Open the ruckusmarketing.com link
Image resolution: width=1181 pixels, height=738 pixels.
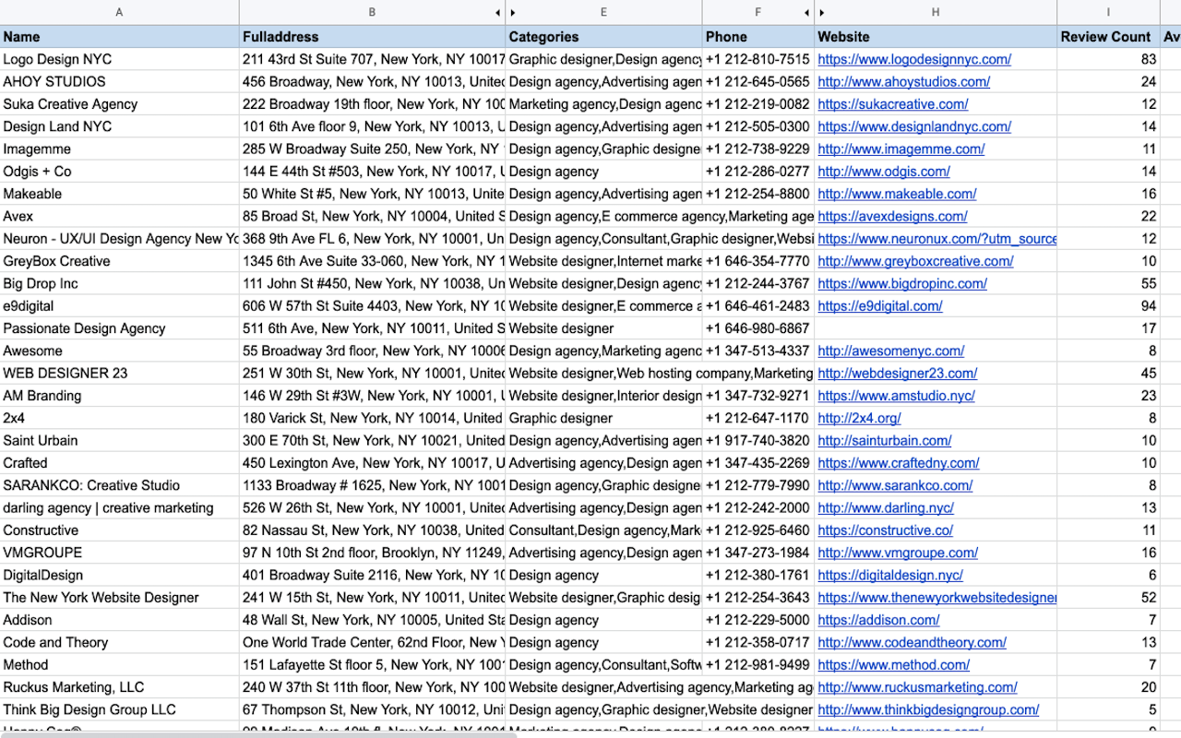click(x=917, y=687)
